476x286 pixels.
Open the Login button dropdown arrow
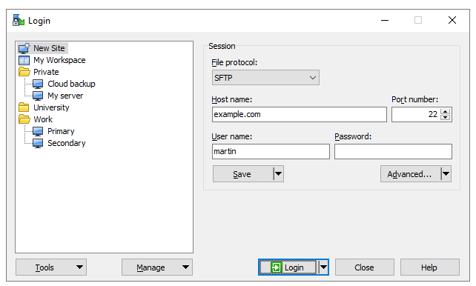point(323,267)
